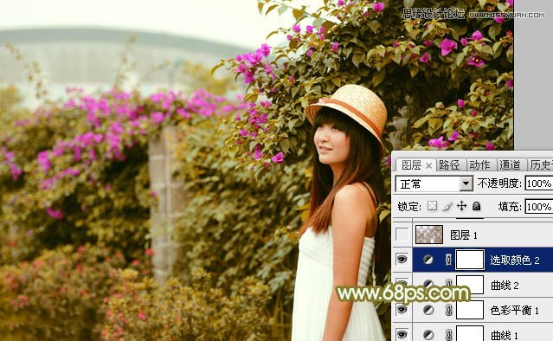The image size is (553, 341).
Task: Select the 曲线 2 layer mask thumbnail
Action: (x=470, y=285)
